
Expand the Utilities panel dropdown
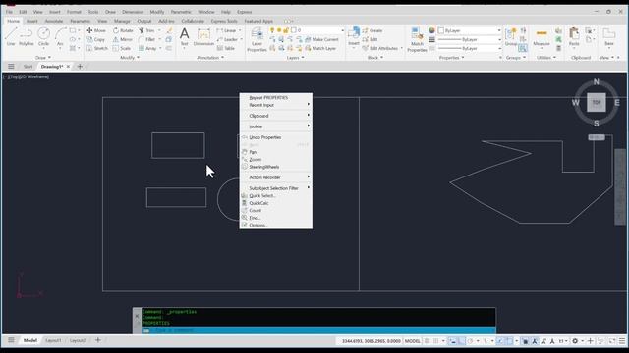[x=546, y=58]
